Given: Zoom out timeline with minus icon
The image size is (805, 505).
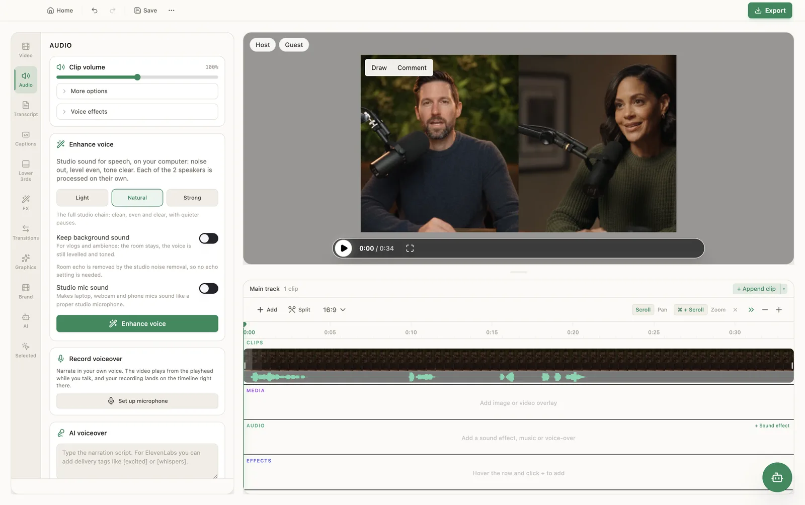Looking at the screenshot, I should (765, 310).
